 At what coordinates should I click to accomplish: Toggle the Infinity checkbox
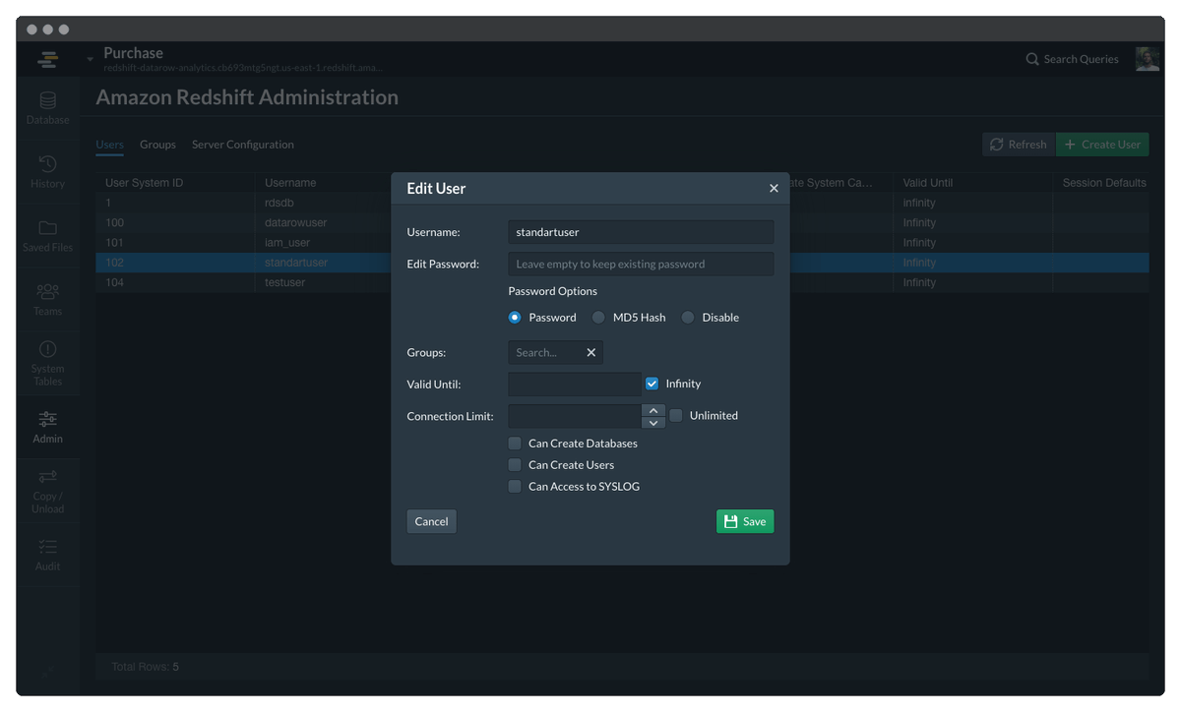tap(652, 384)
